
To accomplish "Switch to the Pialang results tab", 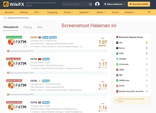I will click(28, 27).
